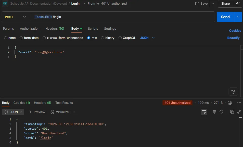
Task: Switch to the Authorization tab
Action: (x=30, y=29)
